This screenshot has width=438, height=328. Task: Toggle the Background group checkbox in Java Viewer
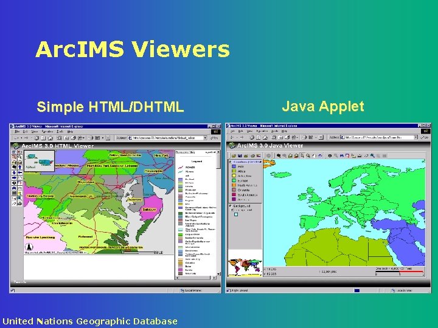pyautogui.click(x=230, y=206)
